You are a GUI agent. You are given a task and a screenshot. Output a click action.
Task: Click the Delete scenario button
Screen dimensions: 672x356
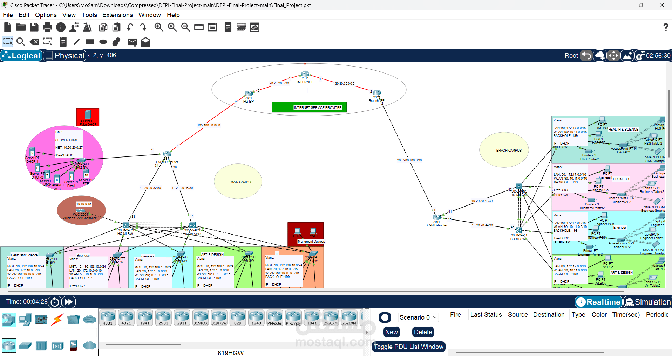click(x=423, y=332)
